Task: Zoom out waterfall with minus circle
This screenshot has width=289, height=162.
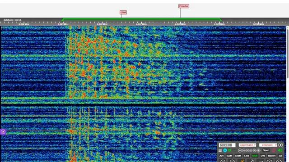Action: coord(232,161)
